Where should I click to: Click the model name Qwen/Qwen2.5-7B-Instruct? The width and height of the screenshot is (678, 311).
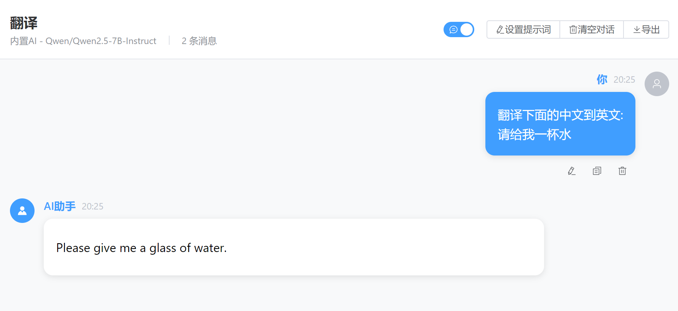click(x=101, y=41)
